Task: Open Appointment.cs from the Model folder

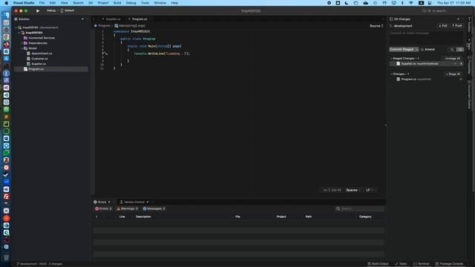Action: click(42, 53)
